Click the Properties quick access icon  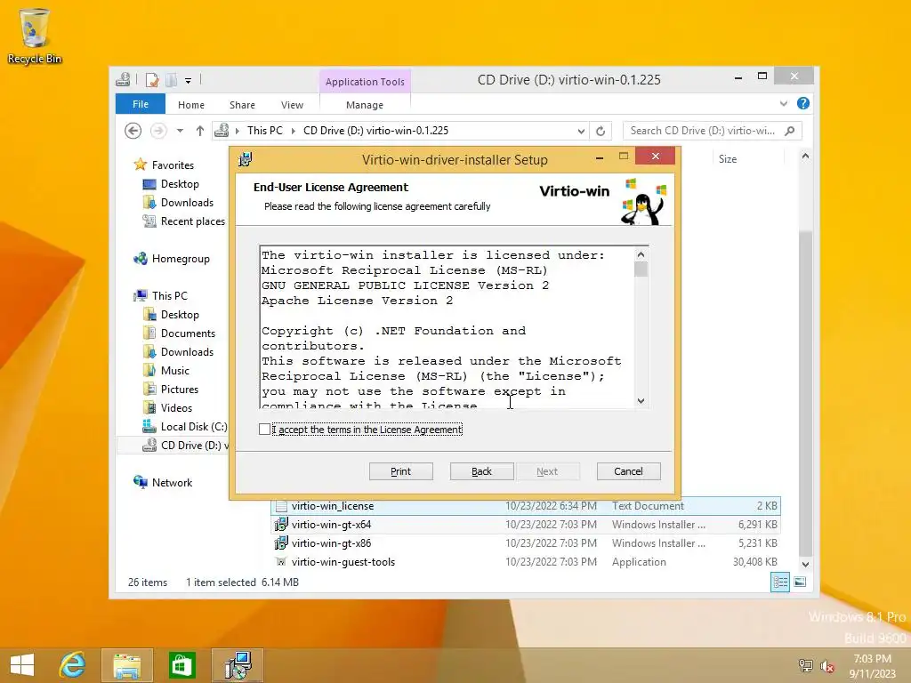click(x=153, y=79)
